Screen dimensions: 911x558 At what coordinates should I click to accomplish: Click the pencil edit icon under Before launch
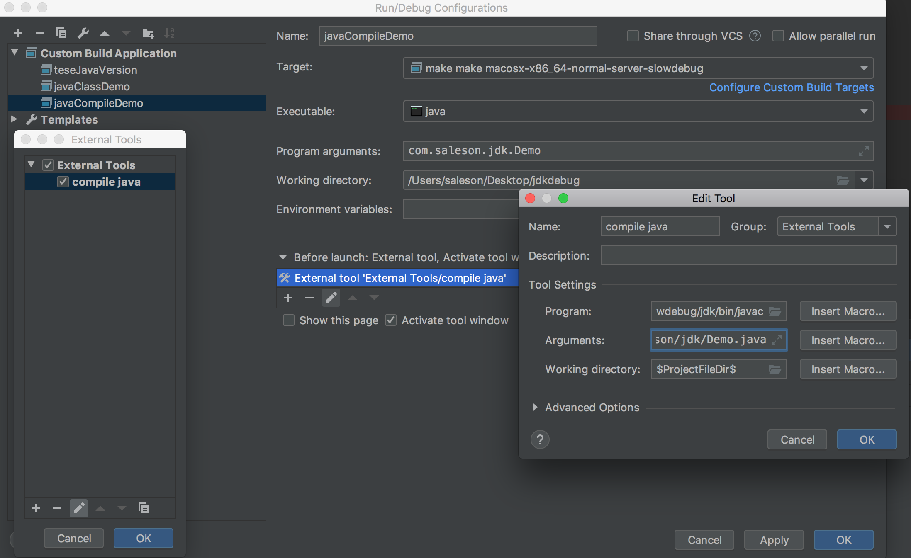(331, 298)
